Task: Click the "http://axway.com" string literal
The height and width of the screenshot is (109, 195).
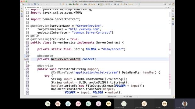Action: [84, 29]
